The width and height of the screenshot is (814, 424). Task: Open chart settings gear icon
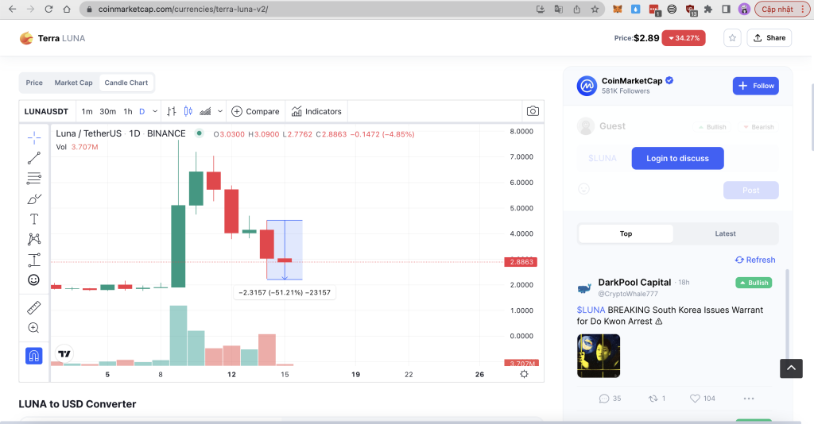(x=524, y=374)
